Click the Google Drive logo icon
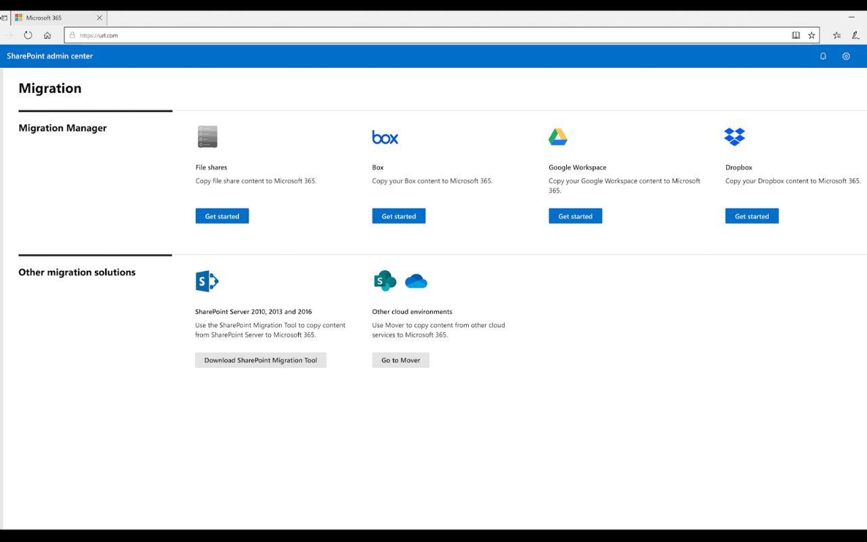Image resolution: width=867 pixels, height=542 pixels. tap(557, 137)
